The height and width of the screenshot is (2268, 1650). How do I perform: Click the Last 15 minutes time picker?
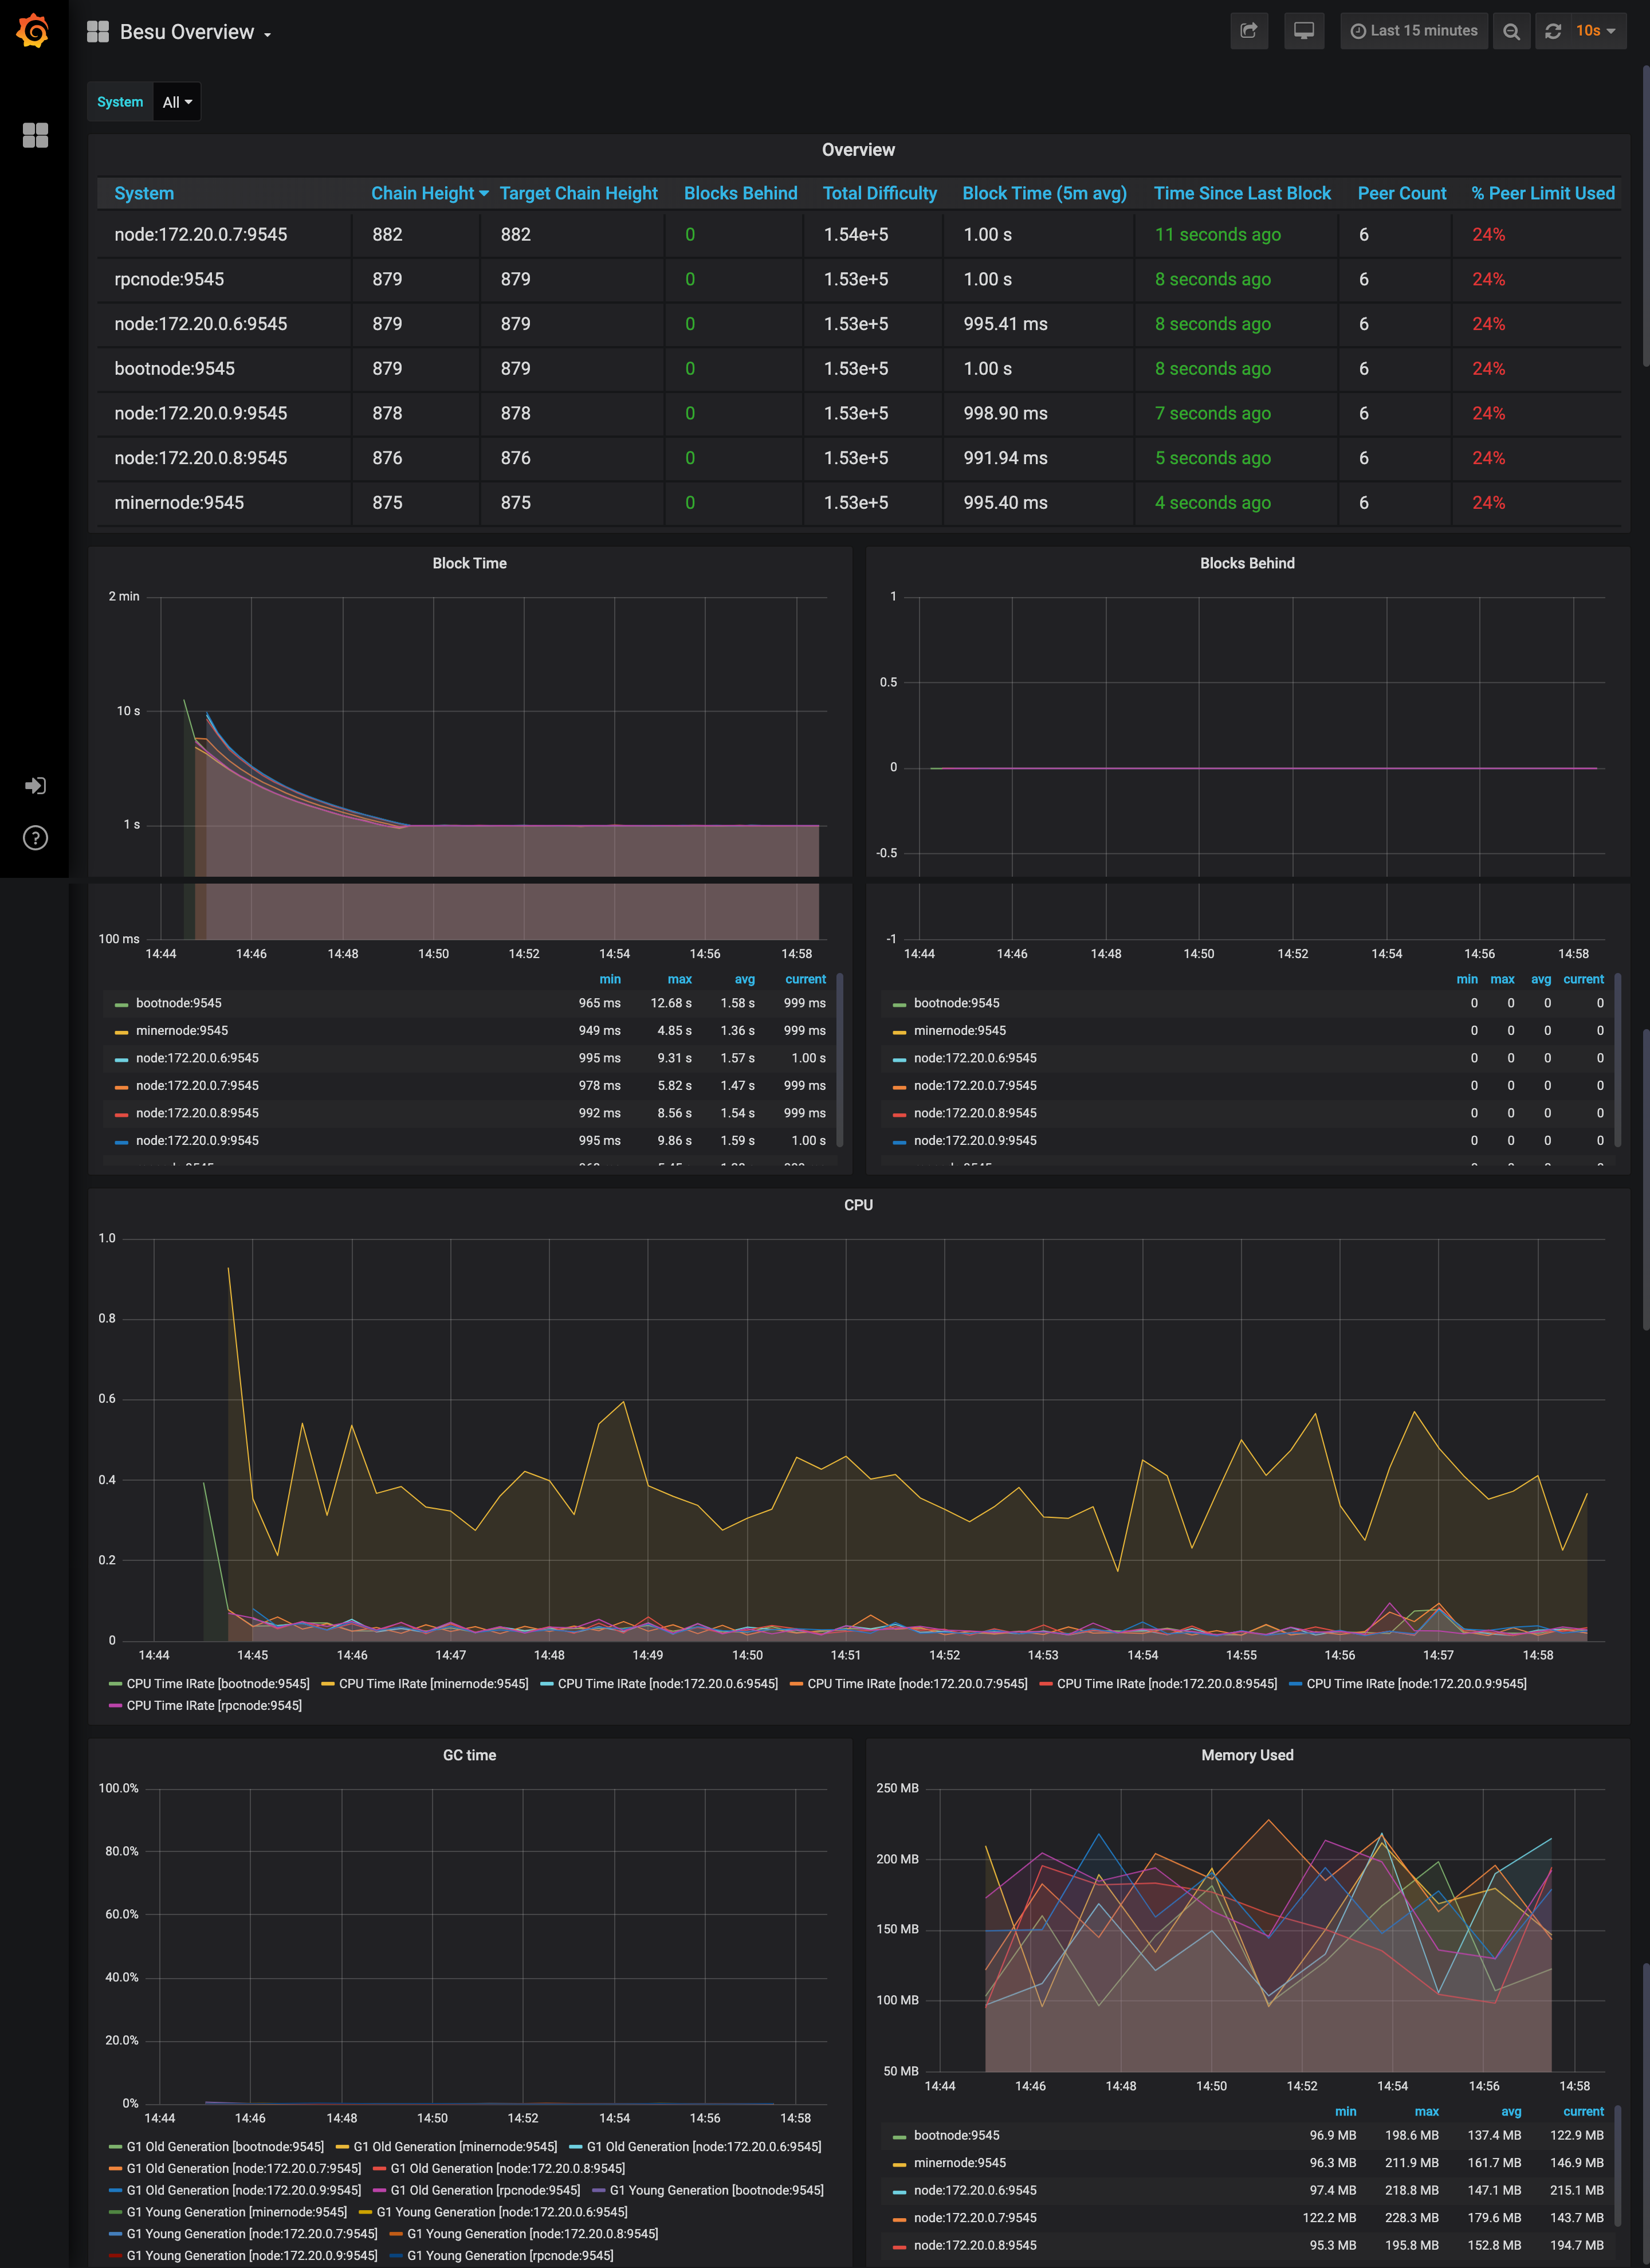[x=1414, y=30]
